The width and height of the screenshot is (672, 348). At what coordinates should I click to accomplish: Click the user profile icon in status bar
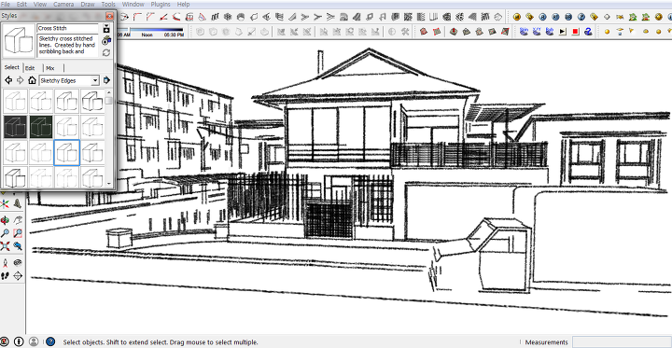(x=34, y=341)
